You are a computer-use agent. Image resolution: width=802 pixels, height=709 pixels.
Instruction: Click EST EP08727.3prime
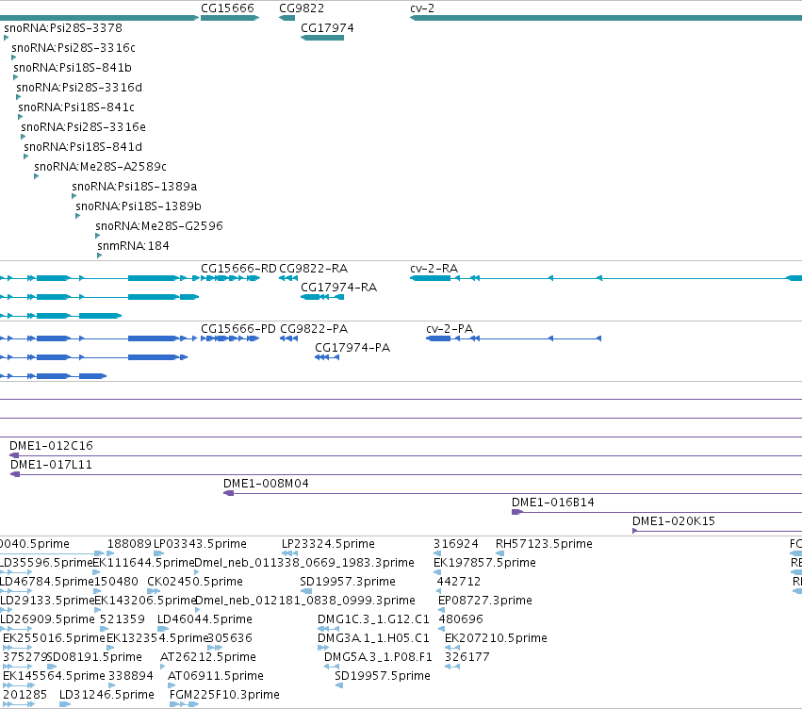coord(485,601)
